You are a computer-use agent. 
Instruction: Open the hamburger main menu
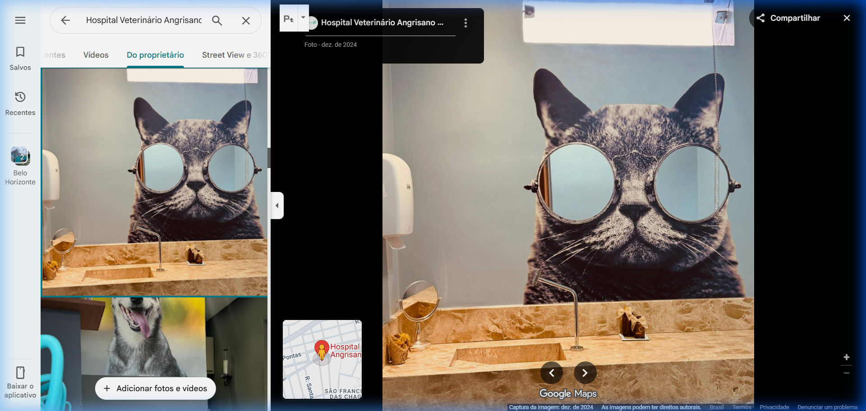click(20, 20)
